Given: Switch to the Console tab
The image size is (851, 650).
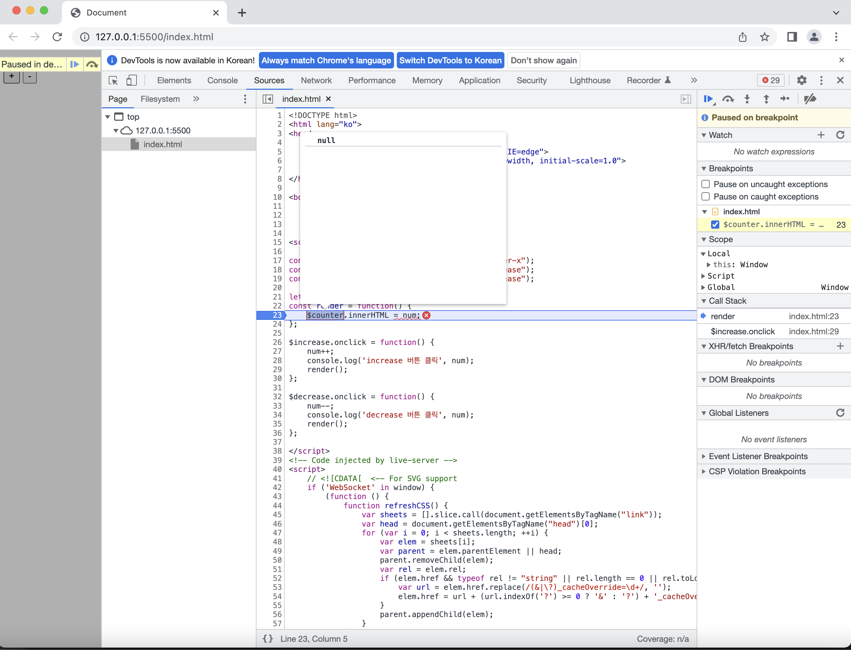Looking at the screenshot, I should (x=222, y=80).
